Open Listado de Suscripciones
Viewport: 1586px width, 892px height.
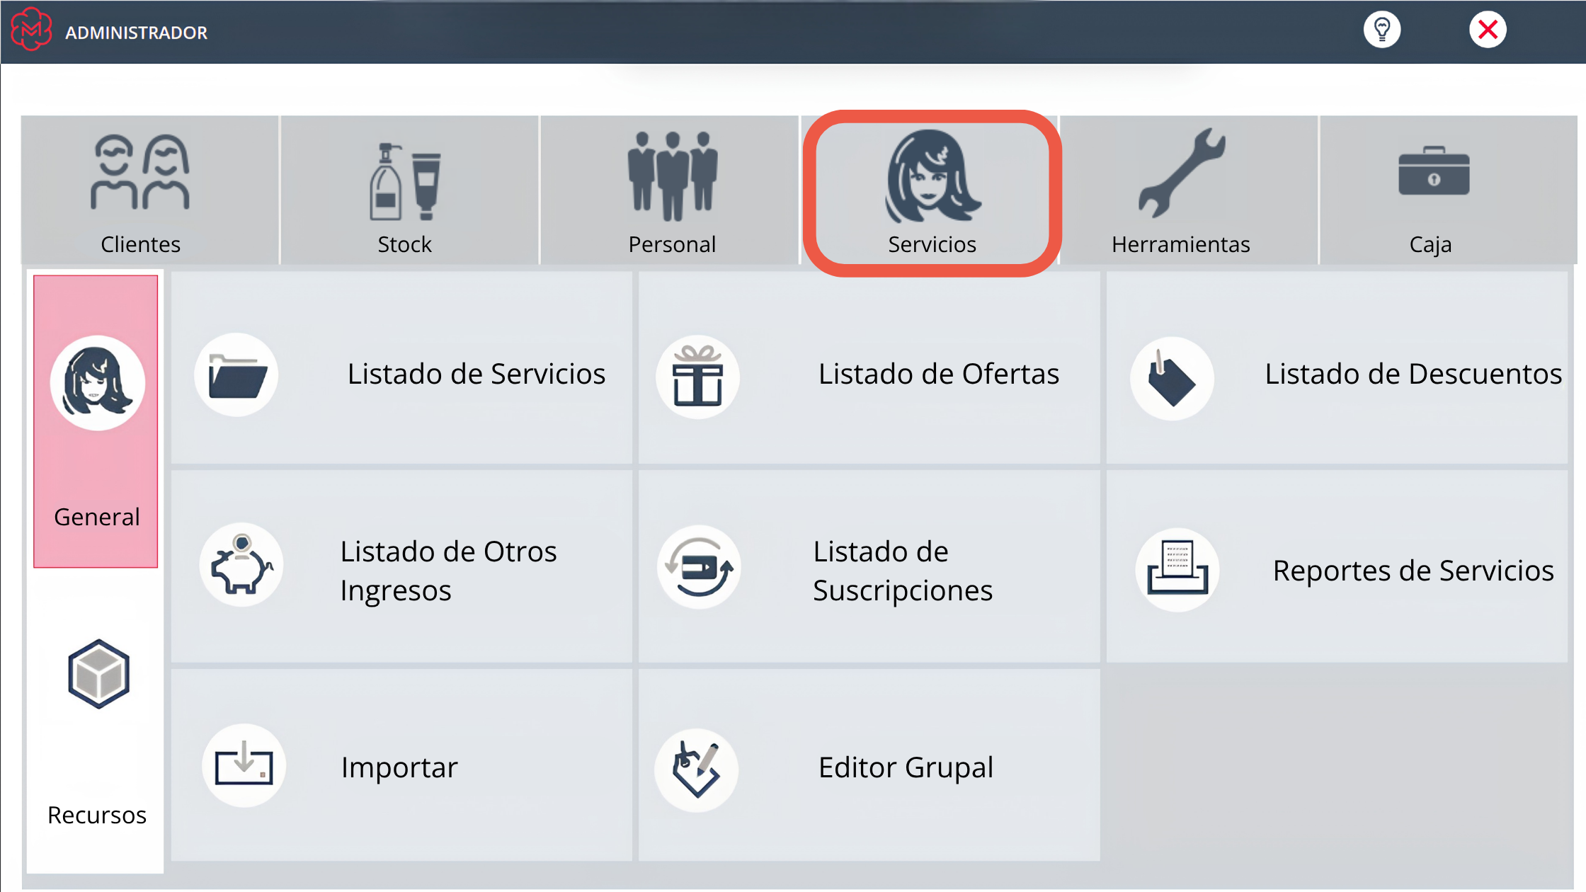[x=869, y=567]
